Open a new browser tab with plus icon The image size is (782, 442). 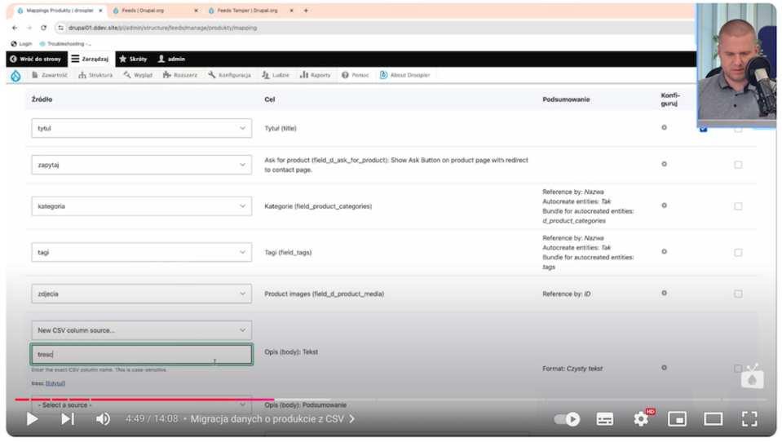(x=306, y=11)
